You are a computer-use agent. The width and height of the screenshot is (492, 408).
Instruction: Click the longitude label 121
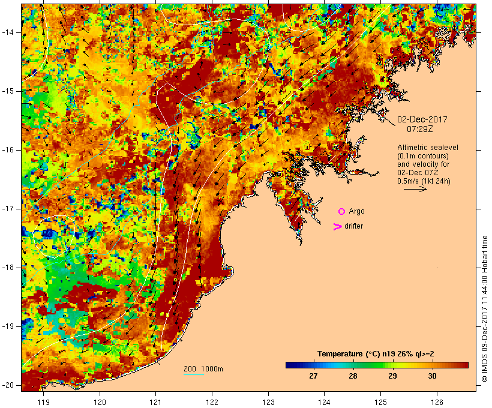[155, 402]
